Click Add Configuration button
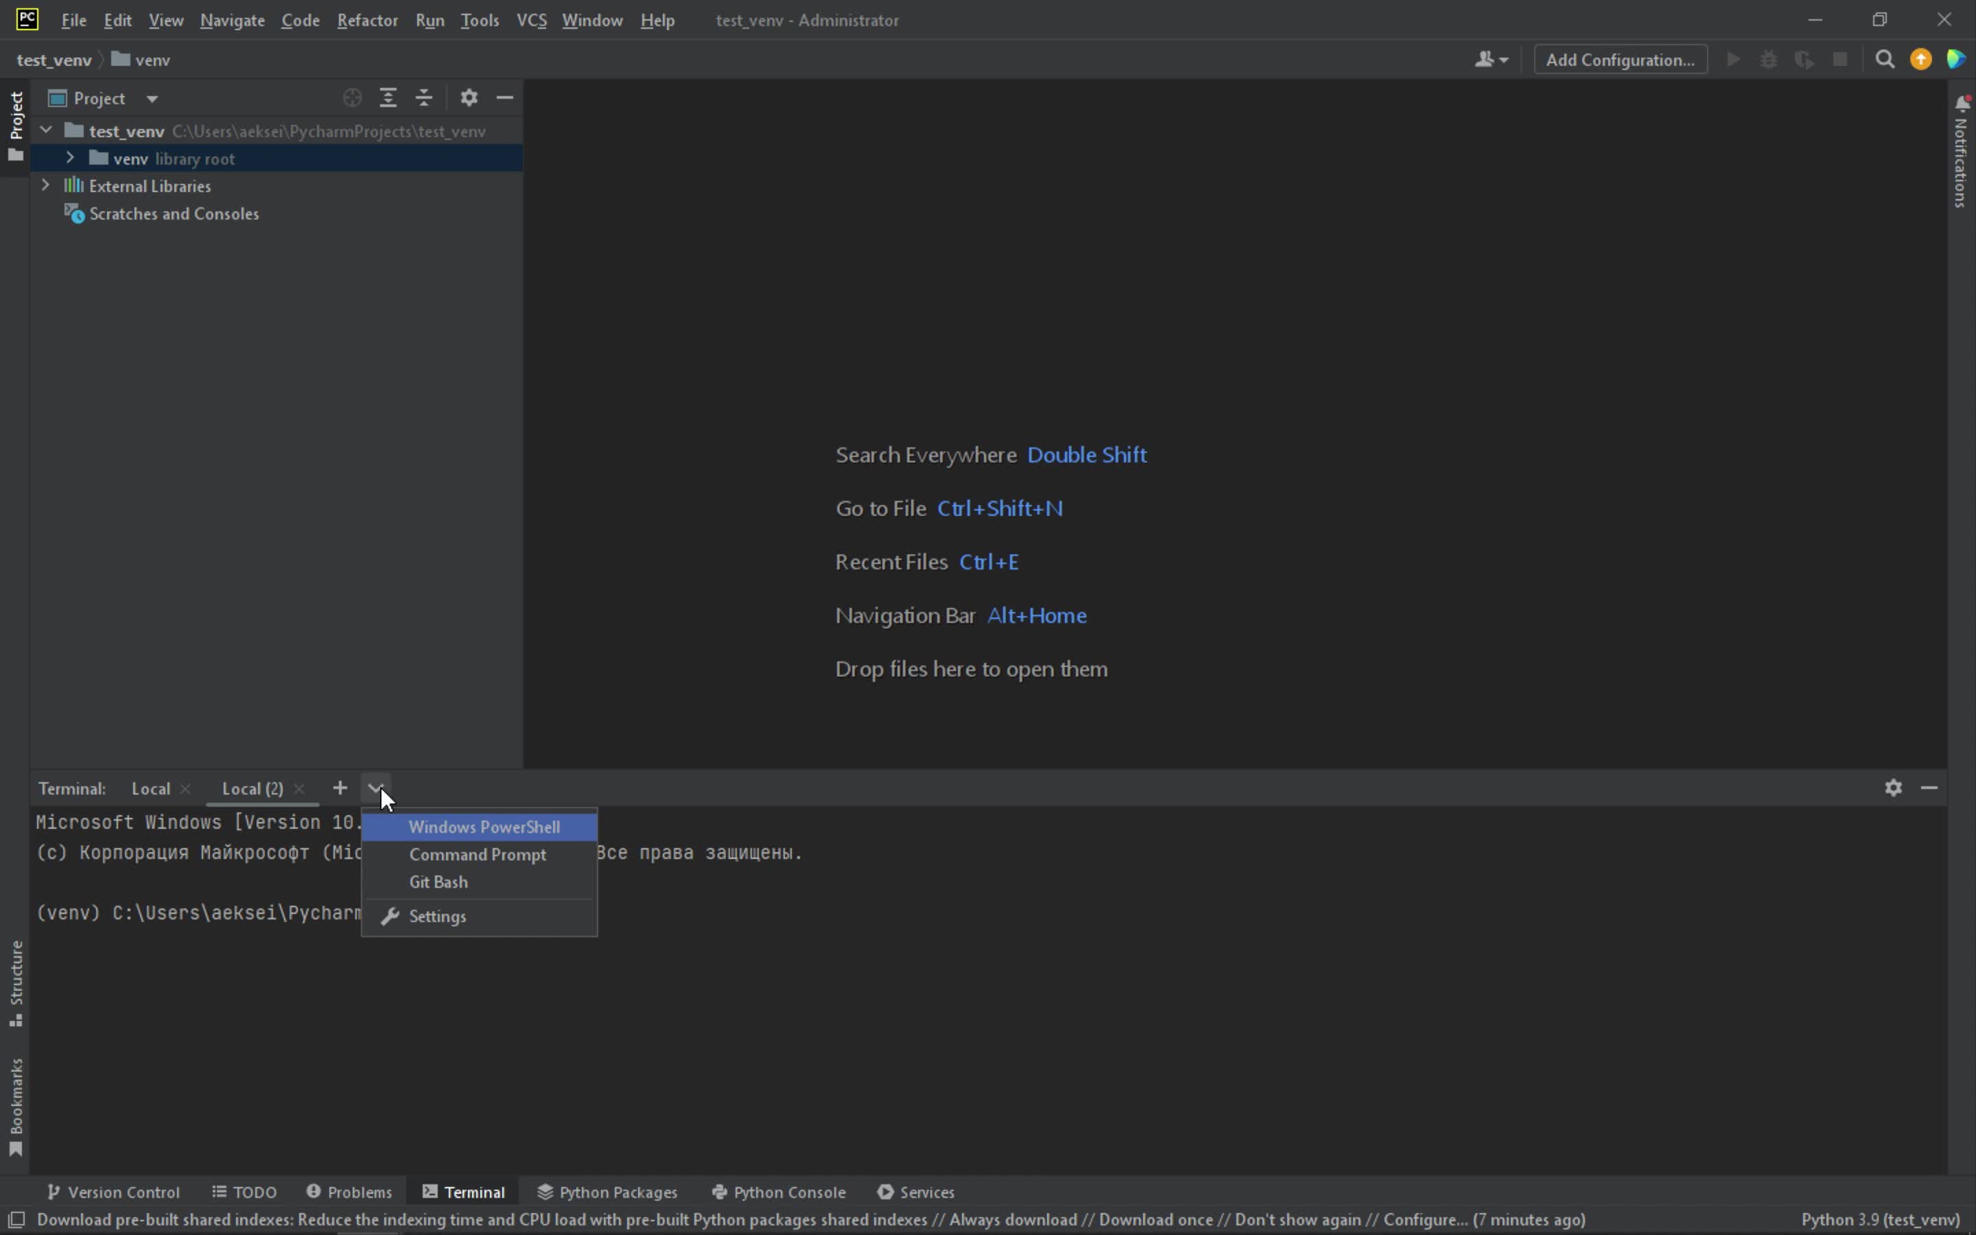 1620,60
